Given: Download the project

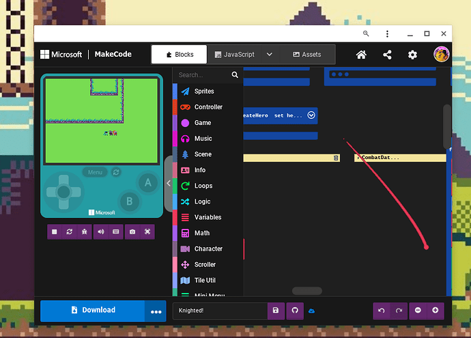Looking at the screenshot, I should (93, 311).
